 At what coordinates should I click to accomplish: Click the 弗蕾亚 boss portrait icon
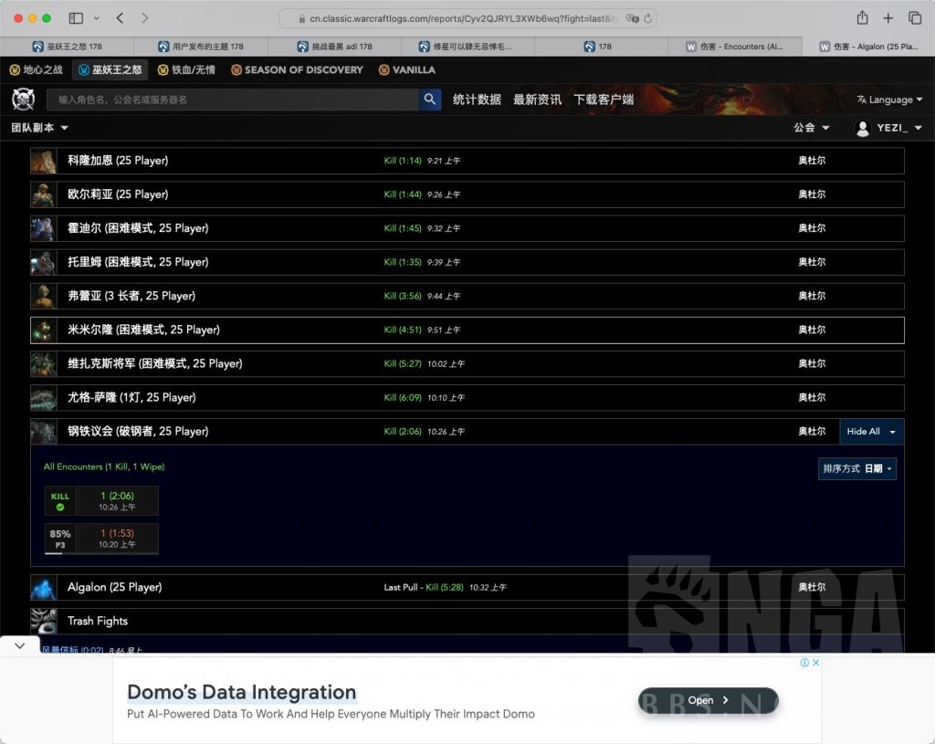[x=44, y=297]
